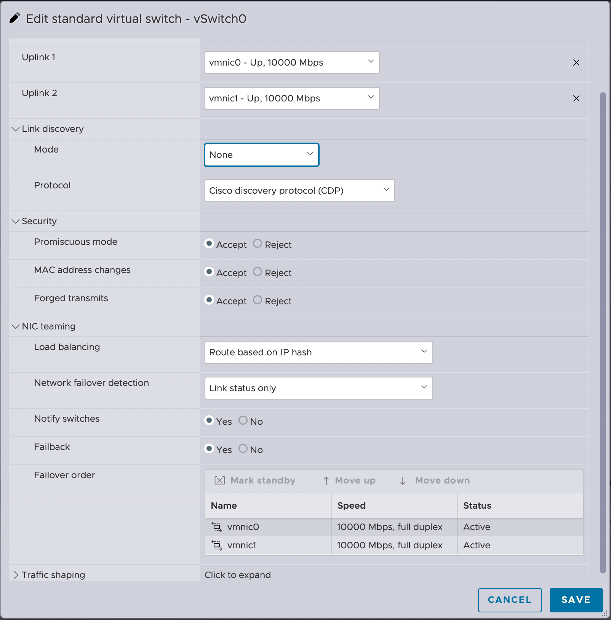Image resolution: width=611 pixels, height=620 pixels.
Task: Set Promiscuous mode to Reject
Action: click(x=258, y=244)
